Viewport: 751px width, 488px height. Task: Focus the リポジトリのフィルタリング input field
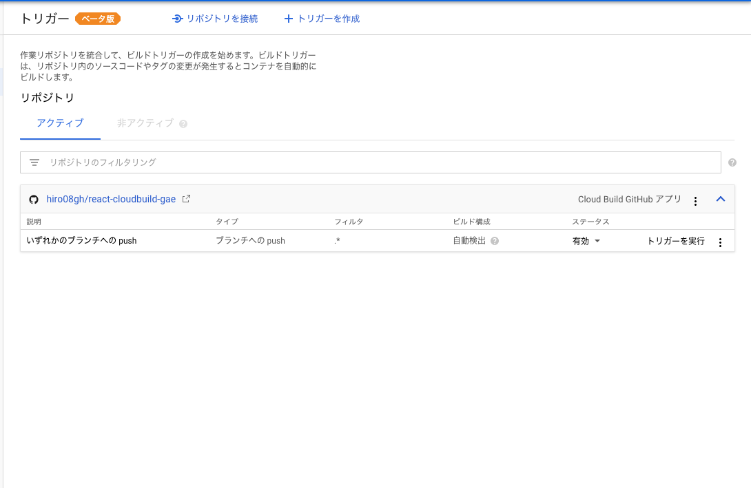coord(370,162)
